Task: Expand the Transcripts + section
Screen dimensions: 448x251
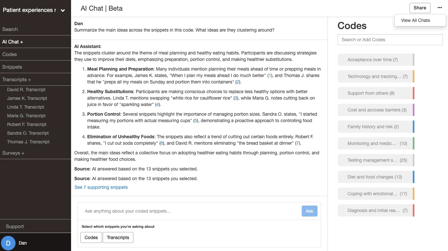Action: tap(16, 80)
